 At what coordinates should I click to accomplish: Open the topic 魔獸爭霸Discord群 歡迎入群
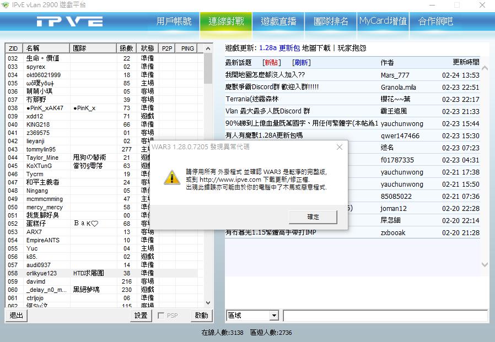point(272,87)
